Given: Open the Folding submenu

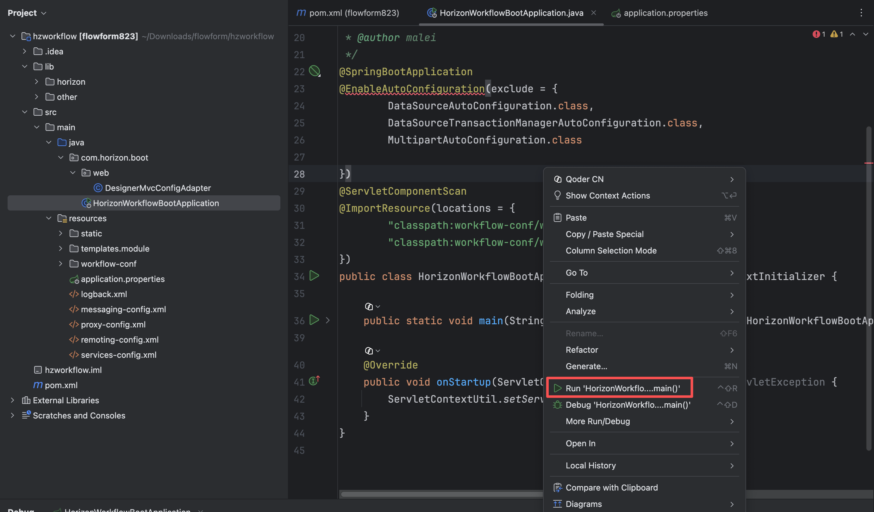Looking at the screenshot, I should [644, 295].
